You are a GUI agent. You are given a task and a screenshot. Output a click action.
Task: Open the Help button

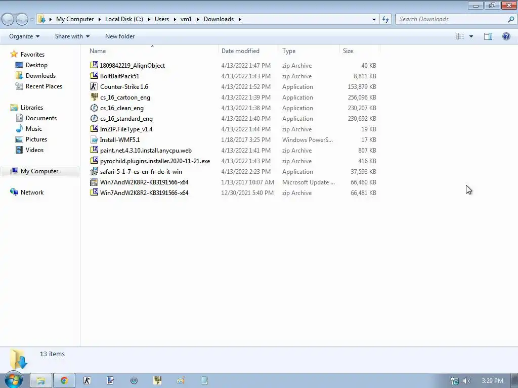tap(506, 36)
